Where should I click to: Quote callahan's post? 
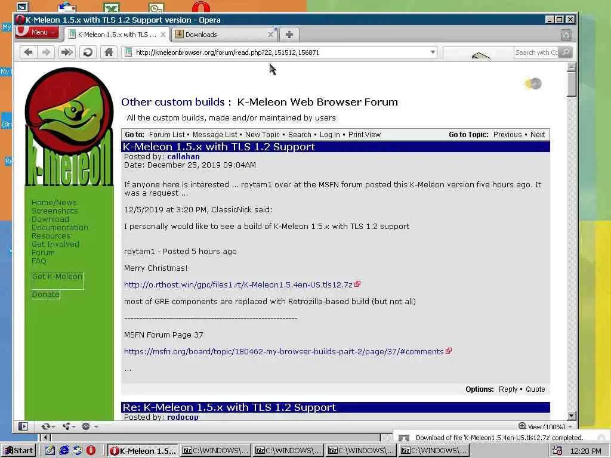click(535, 389)
